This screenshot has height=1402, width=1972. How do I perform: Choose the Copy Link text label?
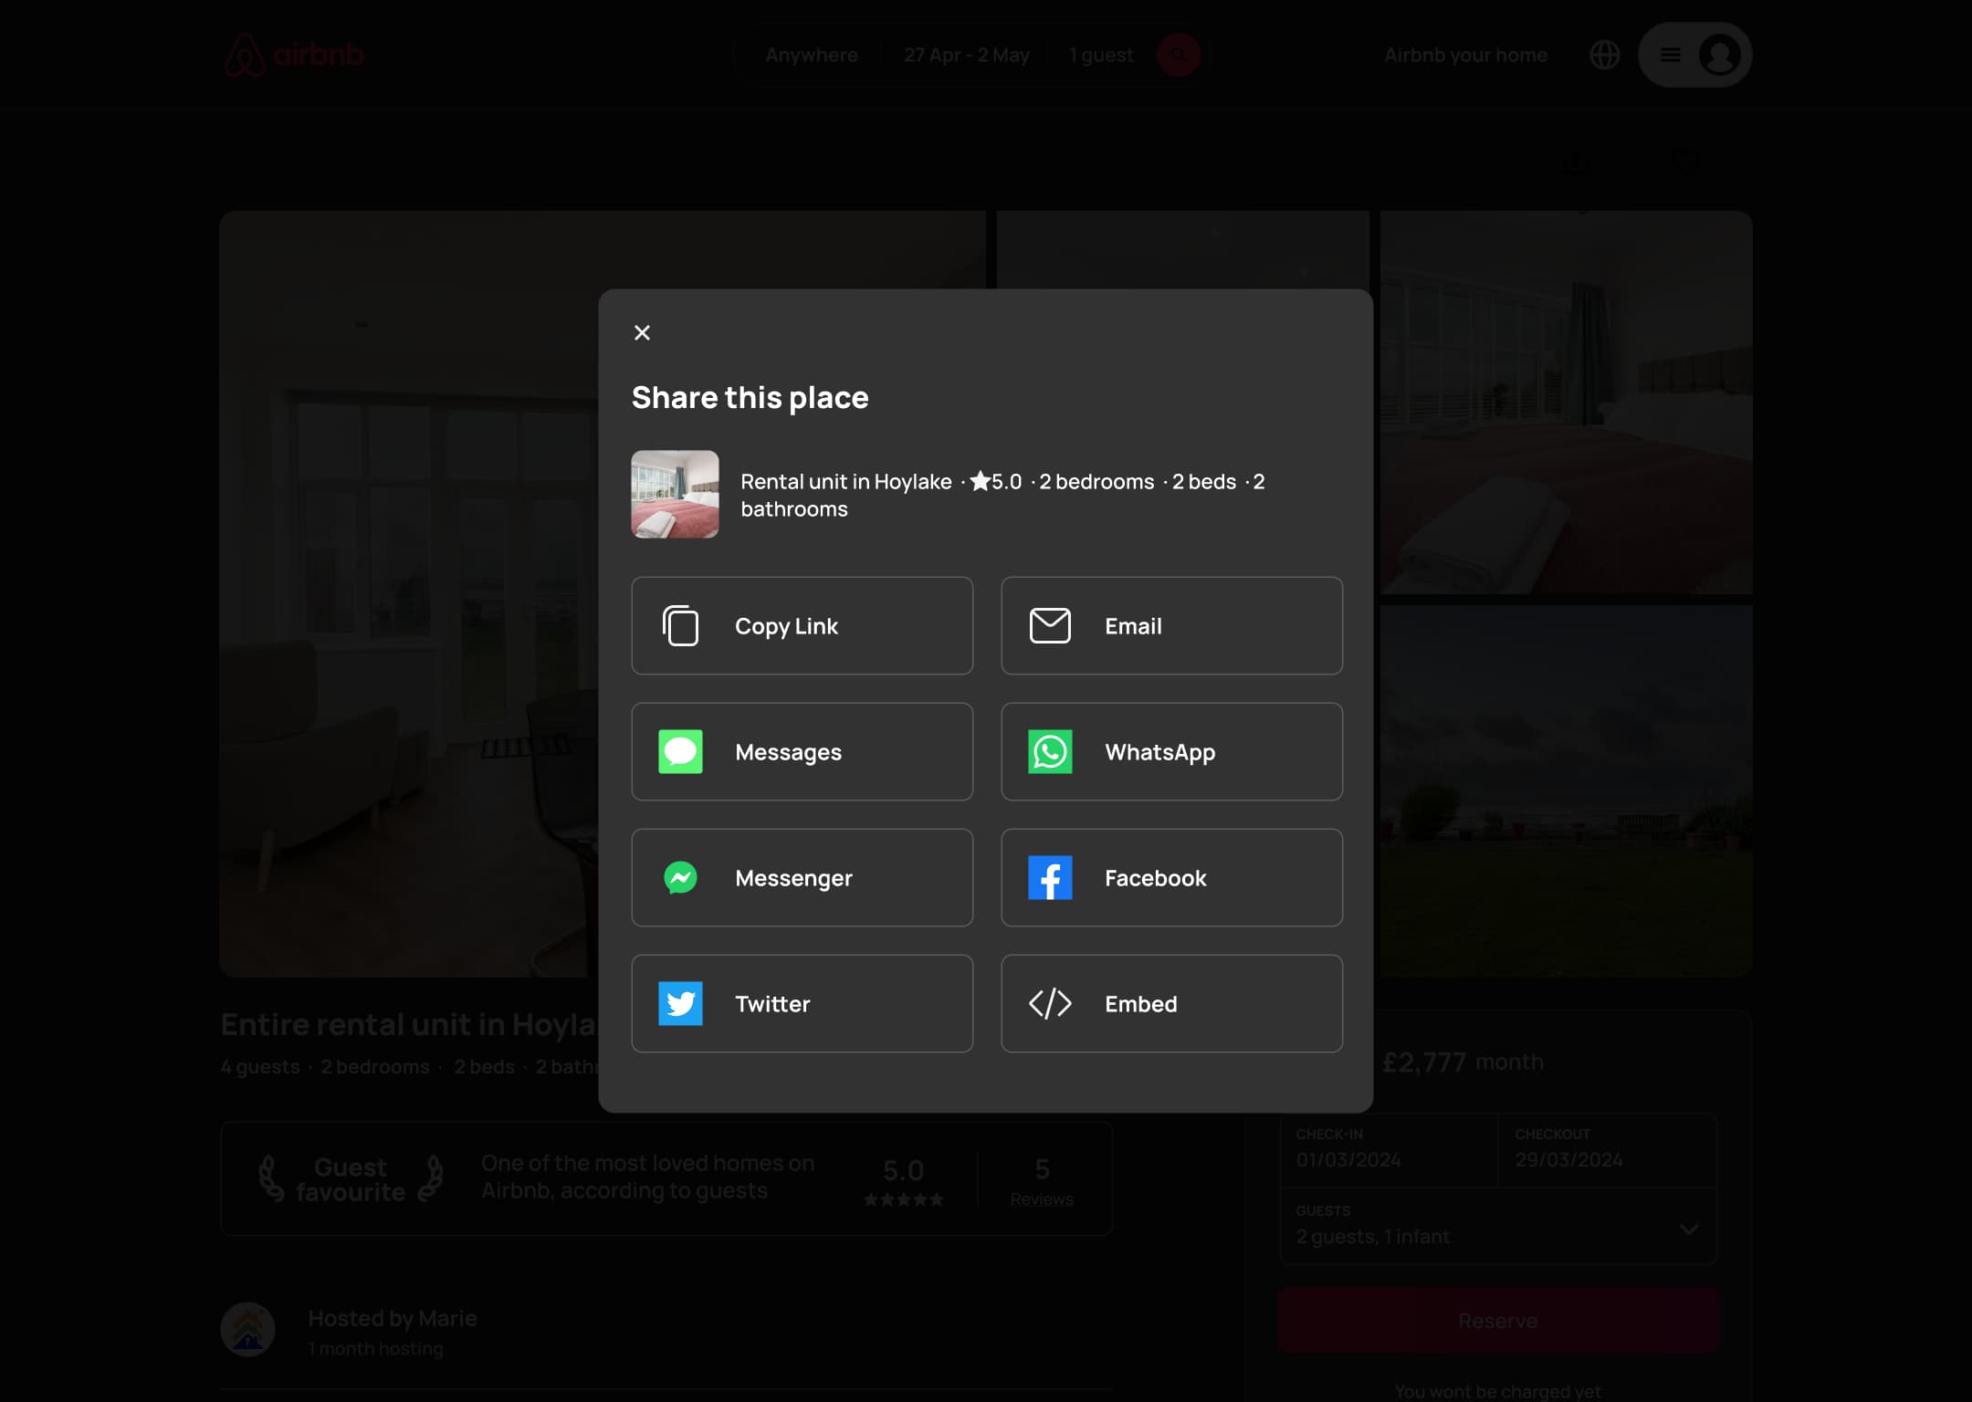tap(786, 625)
